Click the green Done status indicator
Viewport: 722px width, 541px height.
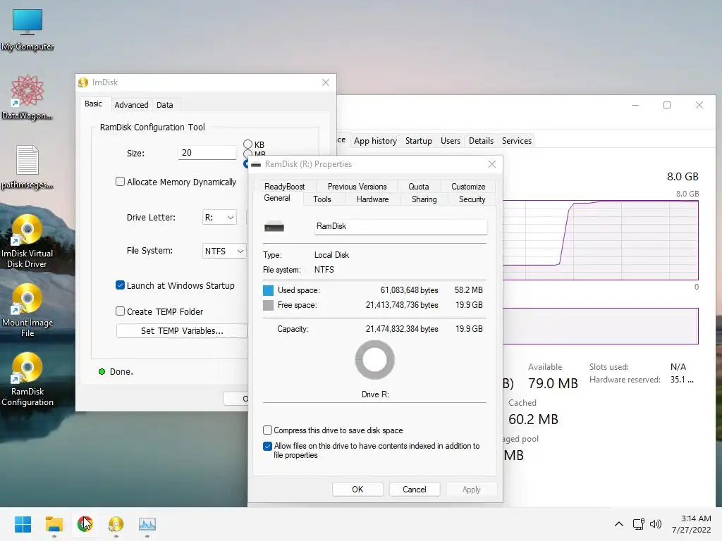pyautogui.click(x=102, y=372)
